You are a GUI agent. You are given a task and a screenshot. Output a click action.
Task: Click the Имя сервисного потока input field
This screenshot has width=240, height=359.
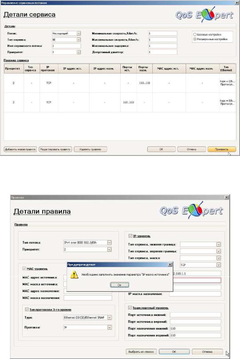click(x=66, y=46)
